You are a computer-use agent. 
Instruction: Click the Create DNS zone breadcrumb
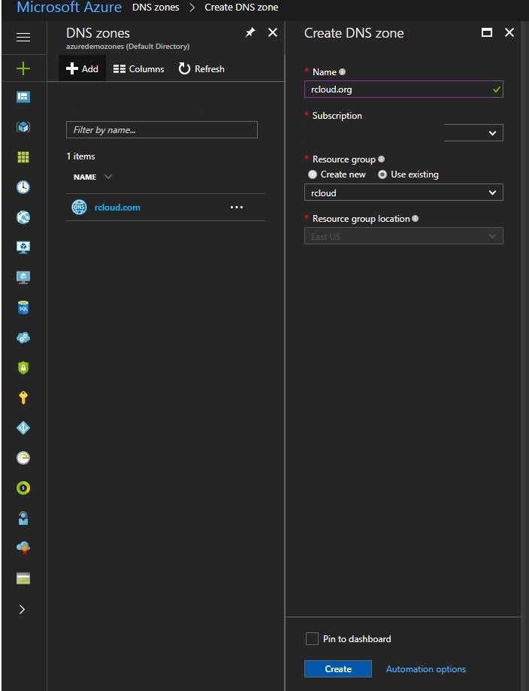241,7
